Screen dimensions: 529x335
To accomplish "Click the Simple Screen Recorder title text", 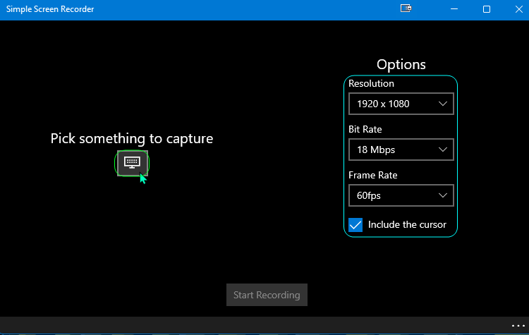I will [x=50, y=9].
